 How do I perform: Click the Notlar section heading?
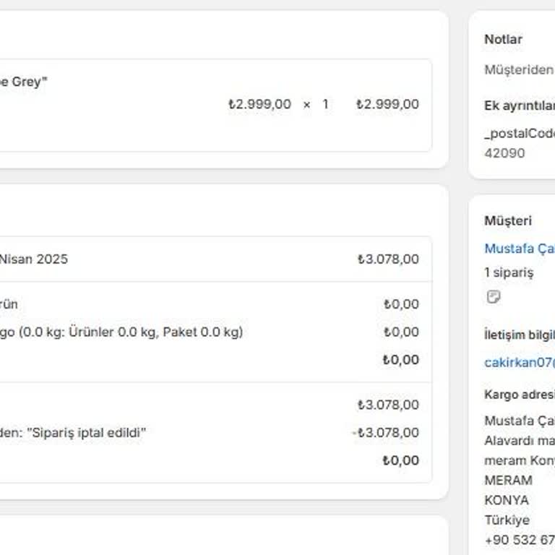[x=503, y=39]
